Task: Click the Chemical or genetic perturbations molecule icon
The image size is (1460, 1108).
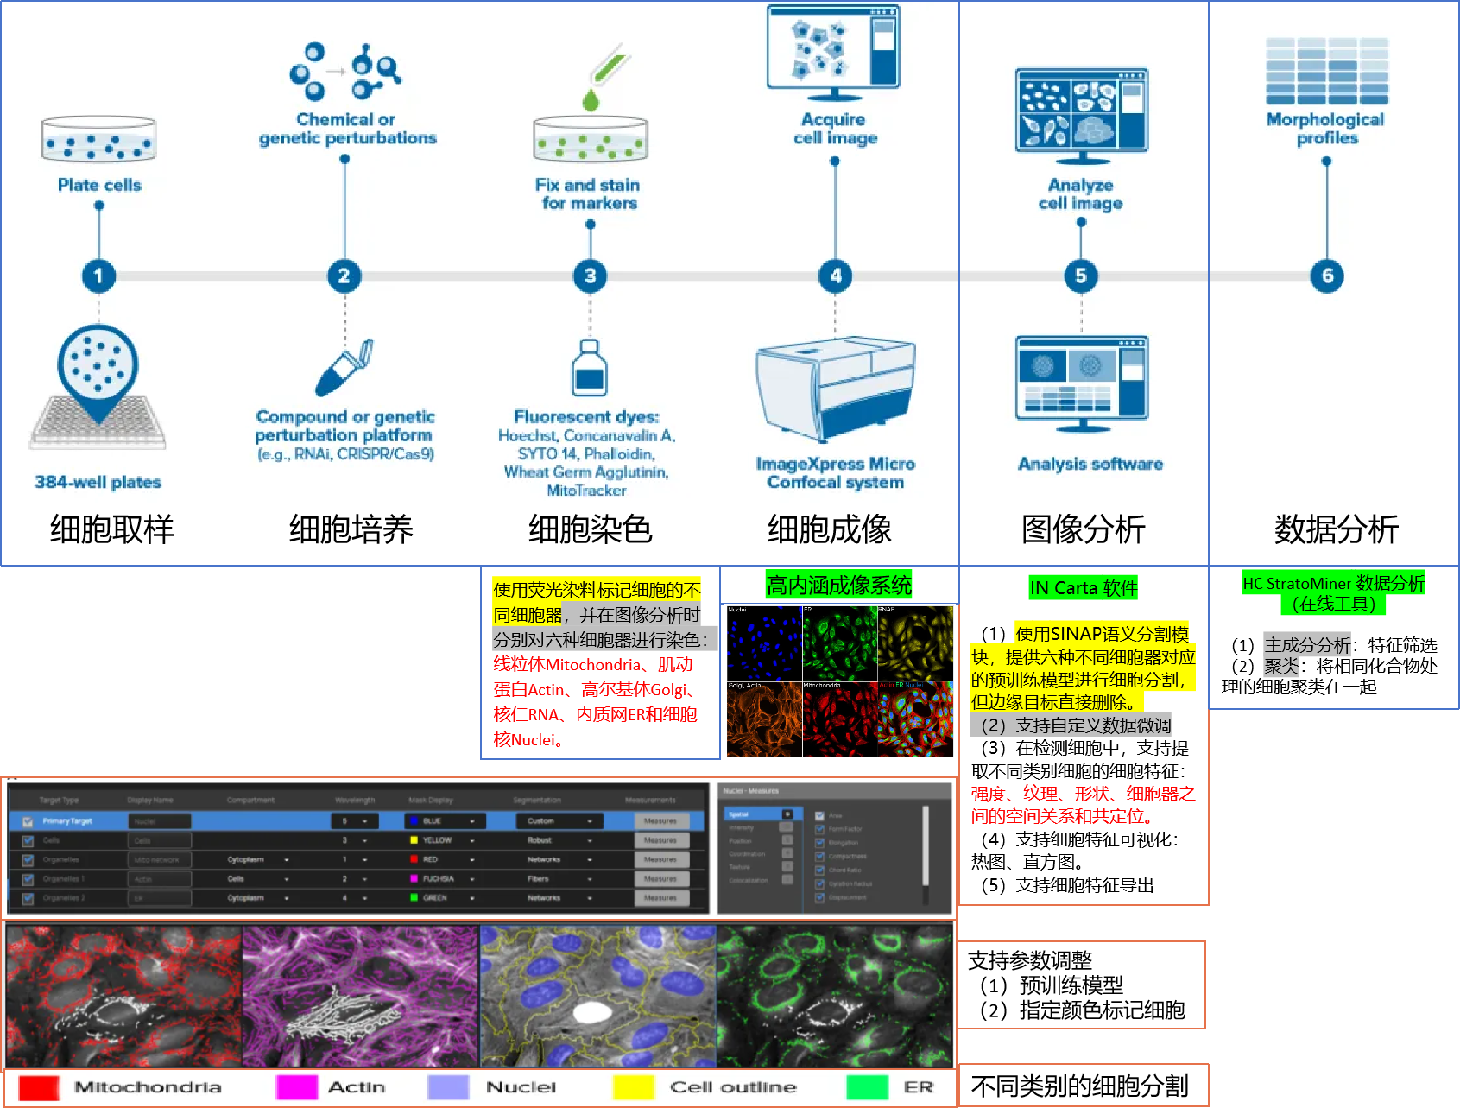Action: coord(345,72)
